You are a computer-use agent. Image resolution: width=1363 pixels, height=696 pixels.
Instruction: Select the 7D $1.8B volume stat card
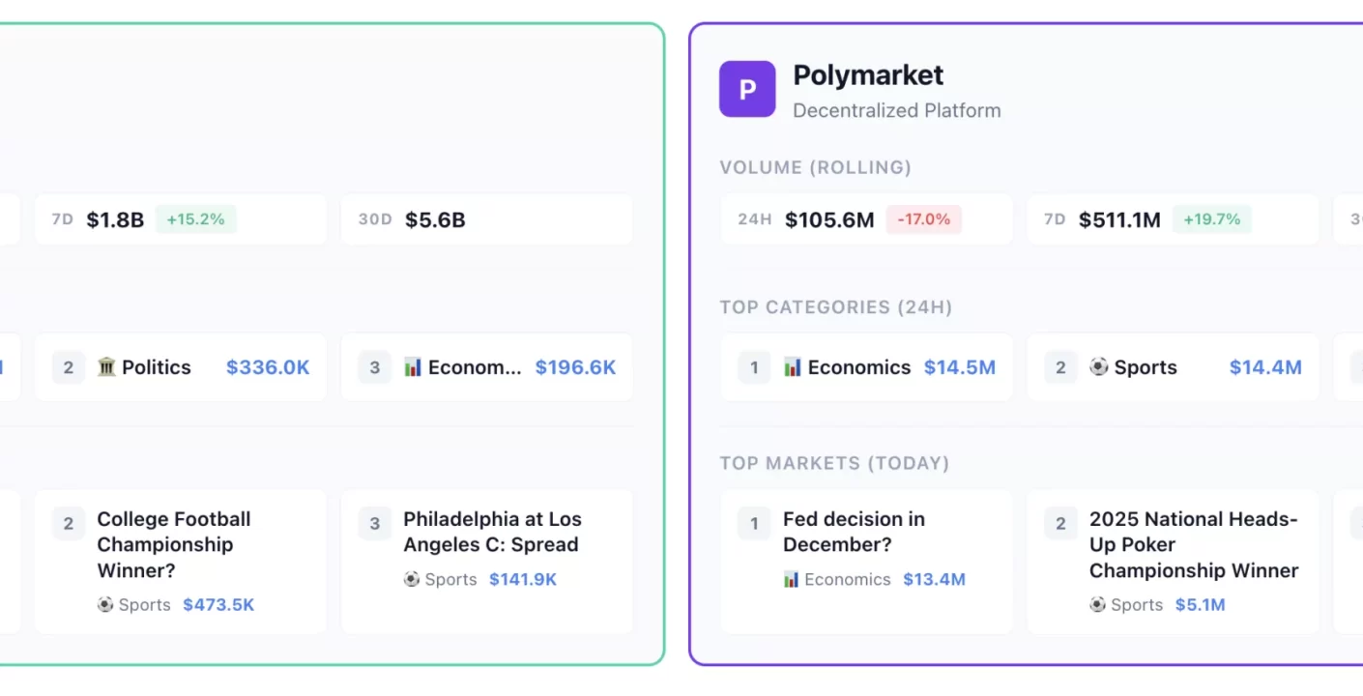click(x=180, y=219)
